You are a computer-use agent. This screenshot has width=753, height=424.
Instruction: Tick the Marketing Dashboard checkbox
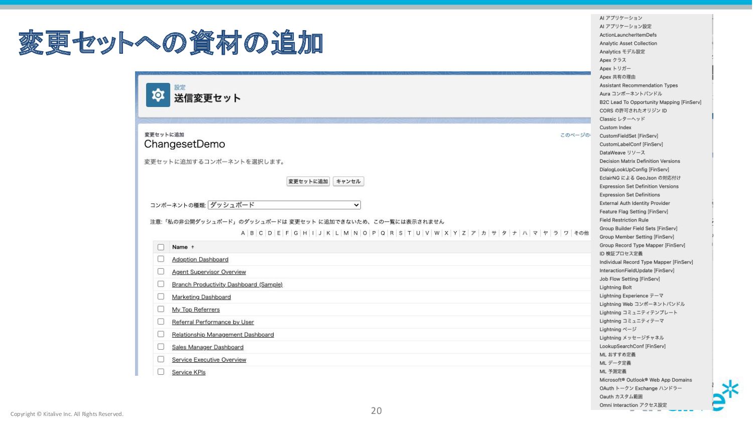pos(161,297)
